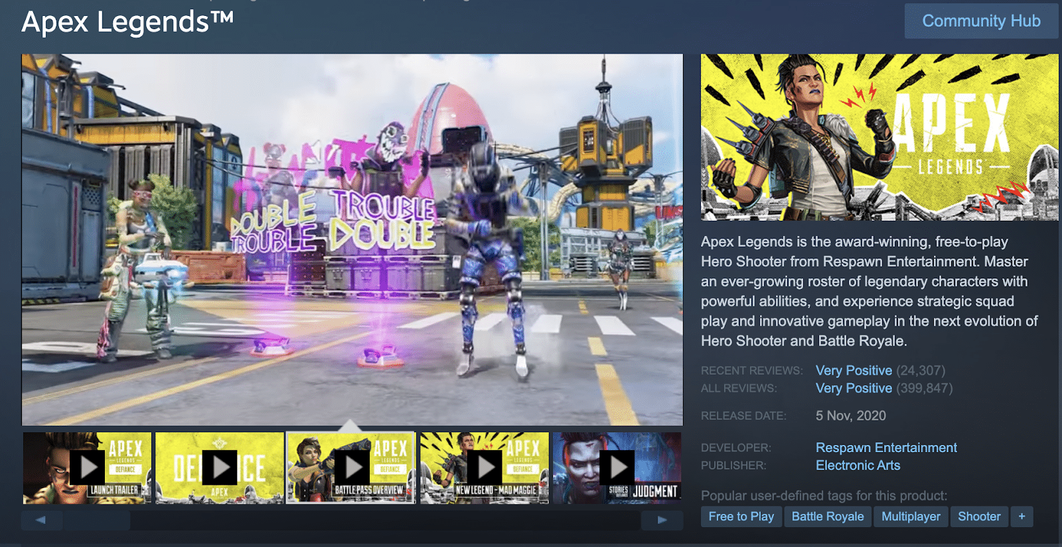Click the left scroll arrow under thumbnails
1062x547 pixels.
click(41, 520)
